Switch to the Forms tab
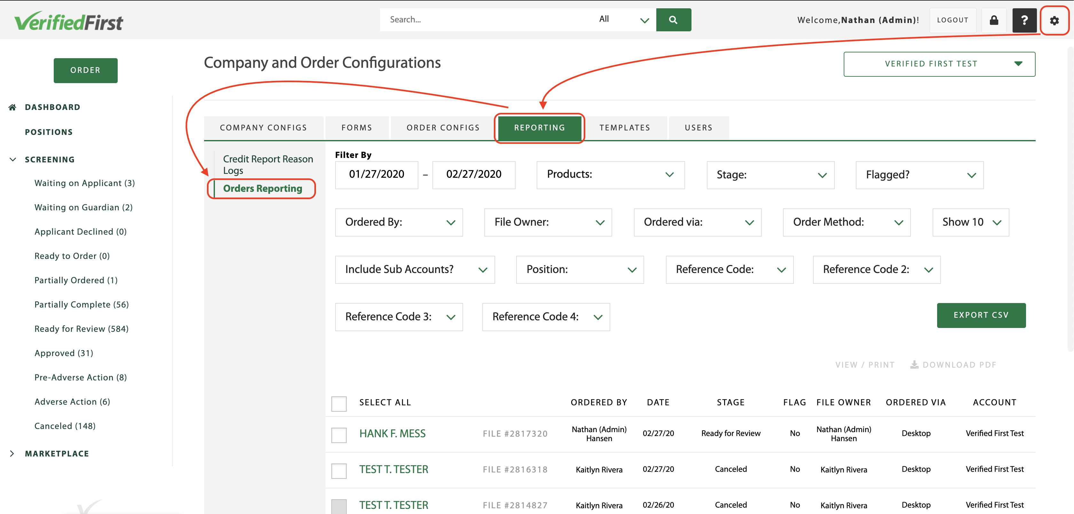This screenshot has width=1074, height=514. (x=357, y=128)
